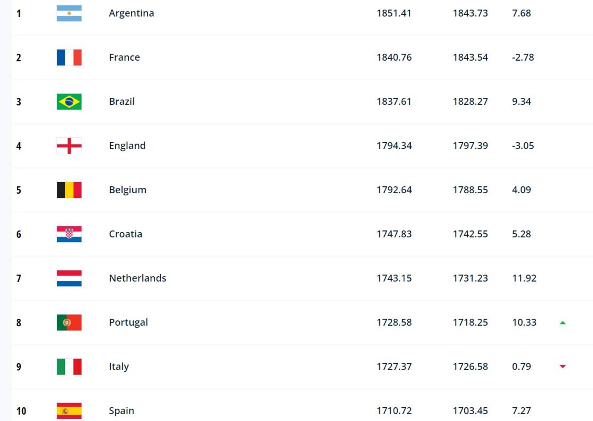Click the England flag icon

(x=69, y=146)
